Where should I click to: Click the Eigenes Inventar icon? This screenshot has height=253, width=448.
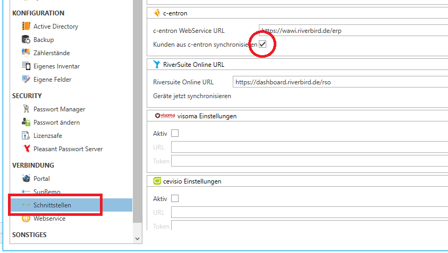[x=26, y=66]
